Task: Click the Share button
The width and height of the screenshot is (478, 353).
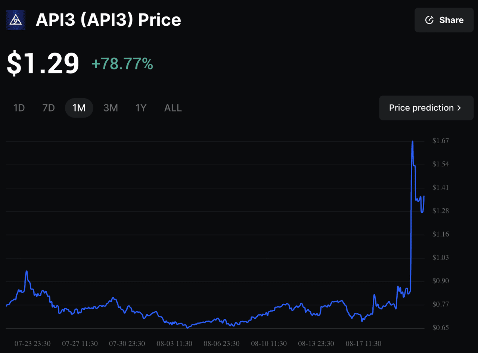Action: (444, 20)
